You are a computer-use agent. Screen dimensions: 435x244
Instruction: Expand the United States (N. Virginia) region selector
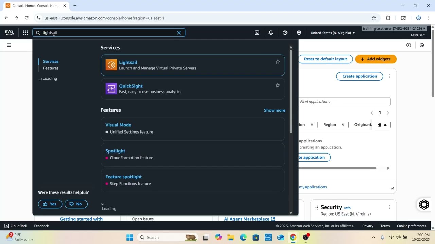tap(333, 33)
